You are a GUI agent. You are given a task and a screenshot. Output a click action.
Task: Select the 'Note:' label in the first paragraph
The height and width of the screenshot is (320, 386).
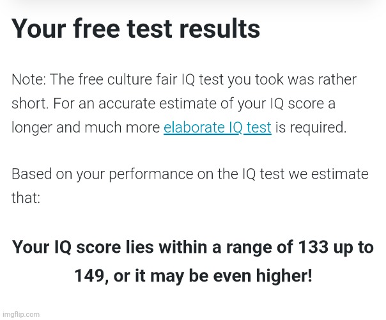point(29,79)
